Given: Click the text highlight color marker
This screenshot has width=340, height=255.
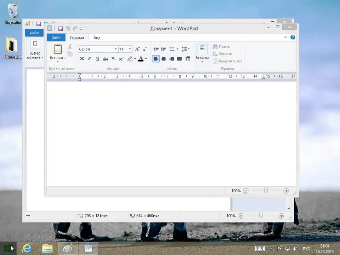Looking at the screenshot, I should coord(130,58).
